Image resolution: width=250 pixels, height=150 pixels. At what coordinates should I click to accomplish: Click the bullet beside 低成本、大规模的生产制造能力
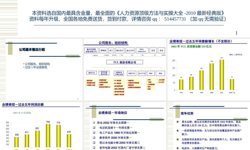click(x=177, y=147)
